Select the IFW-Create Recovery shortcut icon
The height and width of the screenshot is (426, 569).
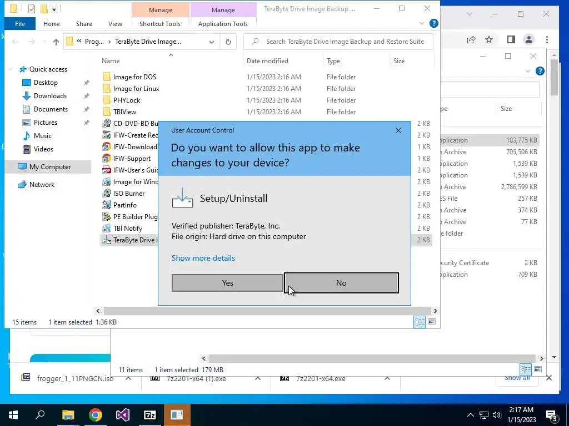[107, 135]
